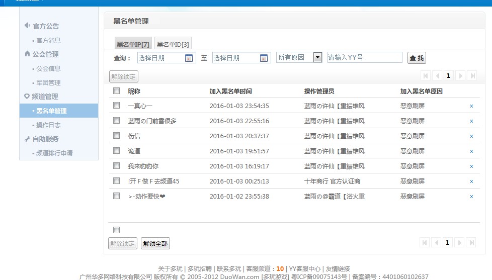Go to first page in top pager
The height and width of the screenshot is (280, 492).
point(425,76)
